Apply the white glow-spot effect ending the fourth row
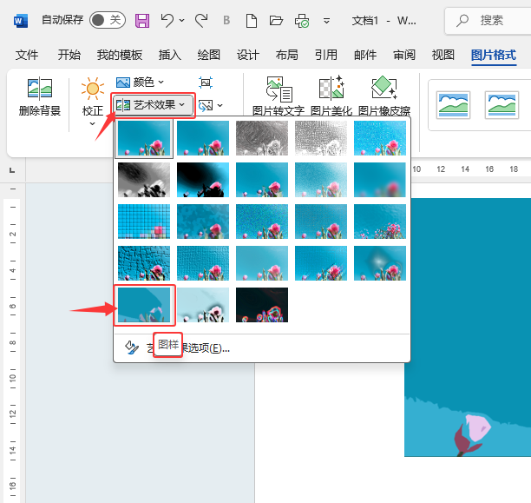Image resolution: width=531 pixels, height=503 pixels. tap(380, 263)
